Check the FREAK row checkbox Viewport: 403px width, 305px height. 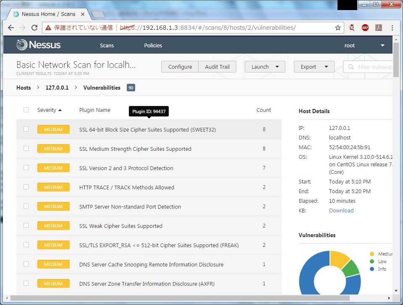(x=26, y=245)
